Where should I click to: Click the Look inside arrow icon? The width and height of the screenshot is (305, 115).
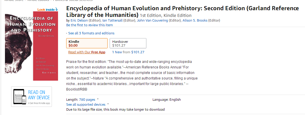click(56, 9)
